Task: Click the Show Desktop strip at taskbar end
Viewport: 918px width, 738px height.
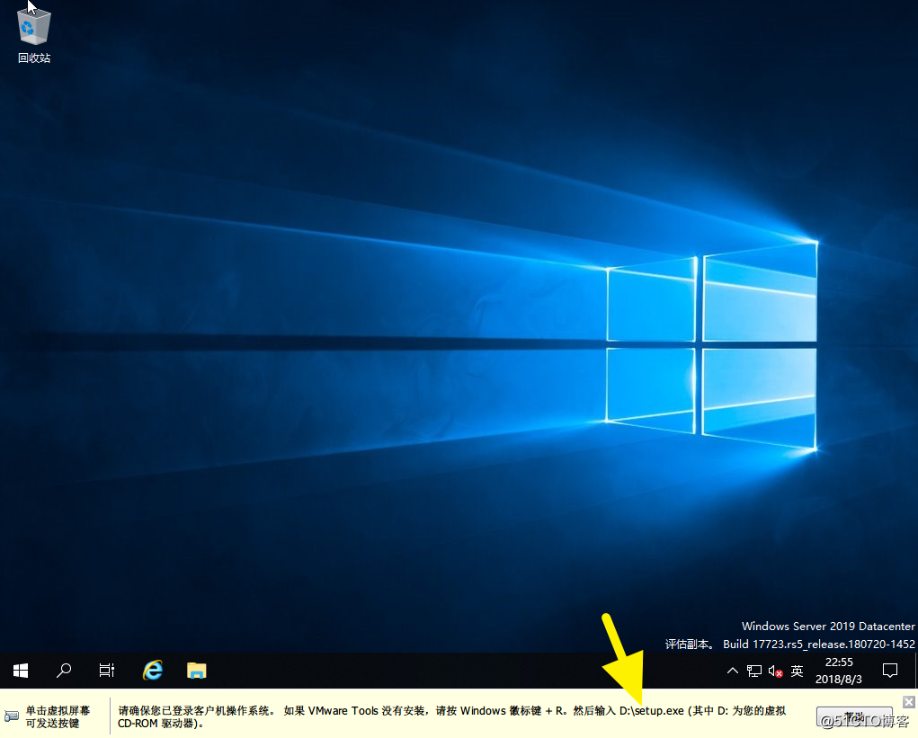Action: pyautogui.click(x=915, y=671)
